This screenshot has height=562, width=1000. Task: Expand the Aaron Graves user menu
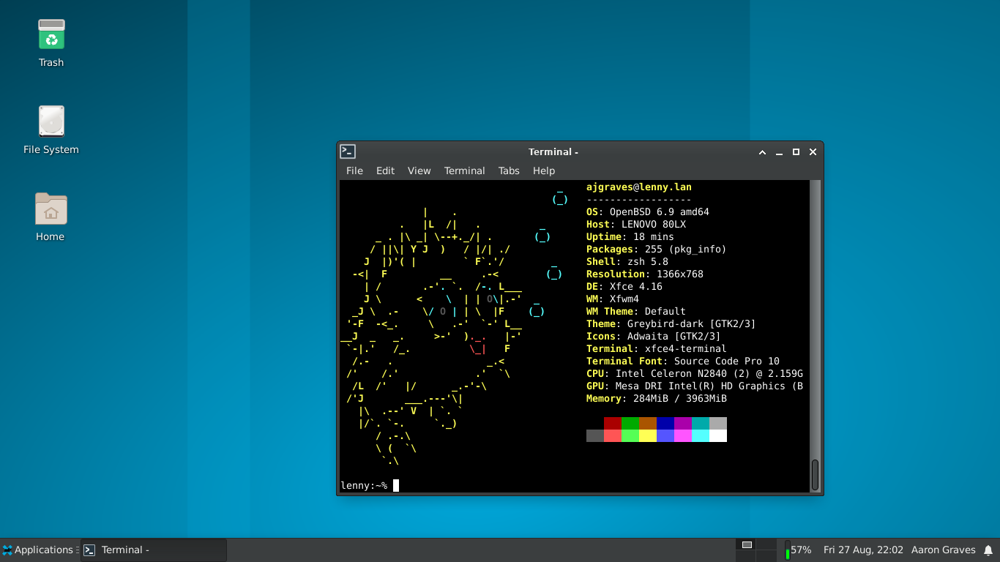943,550
